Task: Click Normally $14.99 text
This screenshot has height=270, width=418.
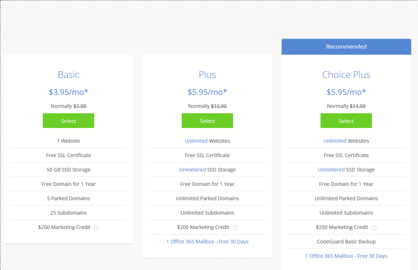Action: (x=346, y=106)
